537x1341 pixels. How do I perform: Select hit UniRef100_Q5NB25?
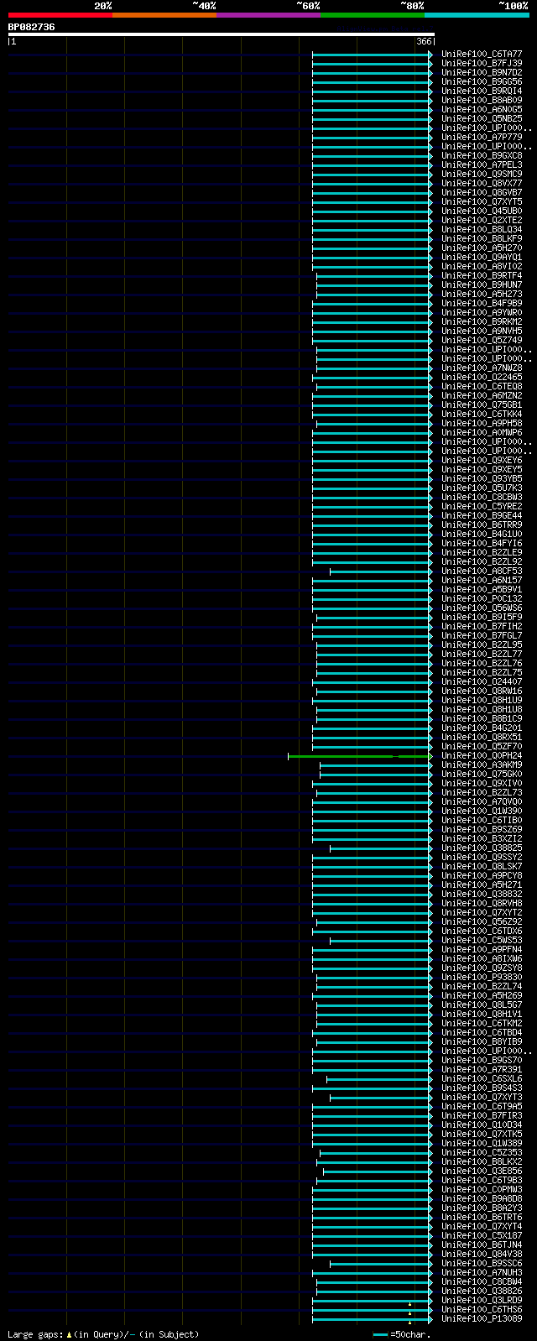tap(482, 119)
